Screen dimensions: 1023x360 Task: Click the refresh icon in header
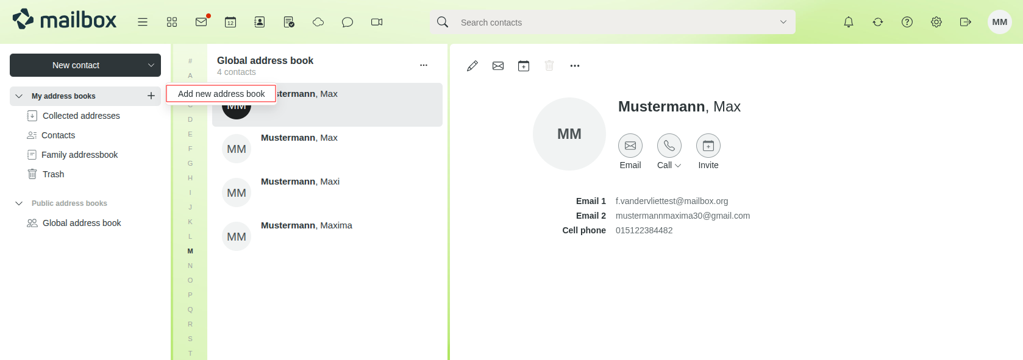[x=877, y=22]
